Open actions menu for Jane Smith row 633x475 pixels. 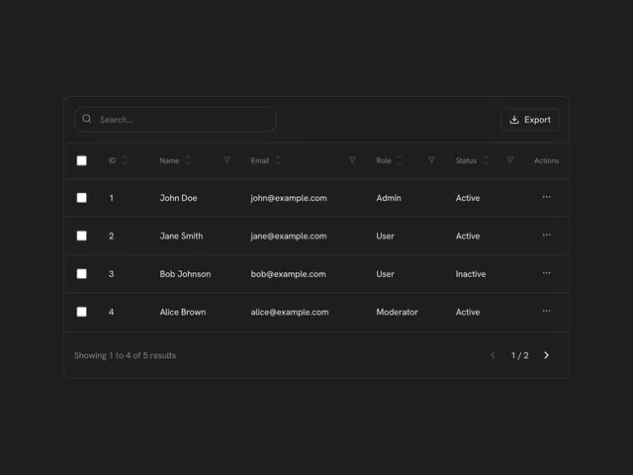546,236
